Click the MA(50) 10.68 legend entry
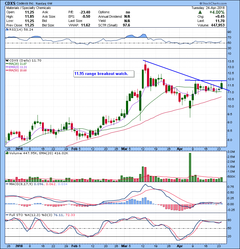The image size is (240, 249). click(16, 70)
